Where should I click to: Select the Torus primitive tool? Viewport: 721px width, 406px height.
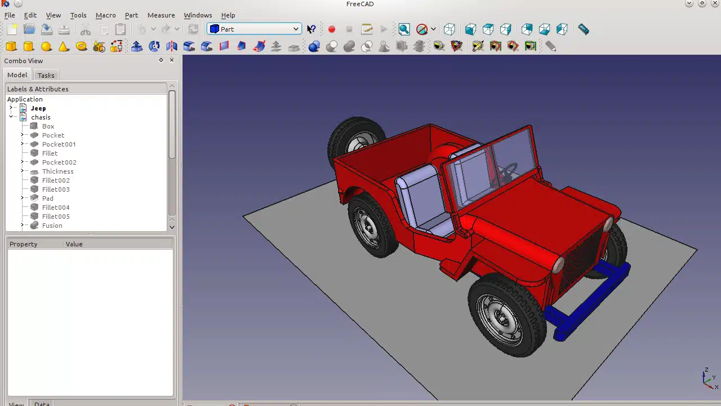click(x=82, y=46)
